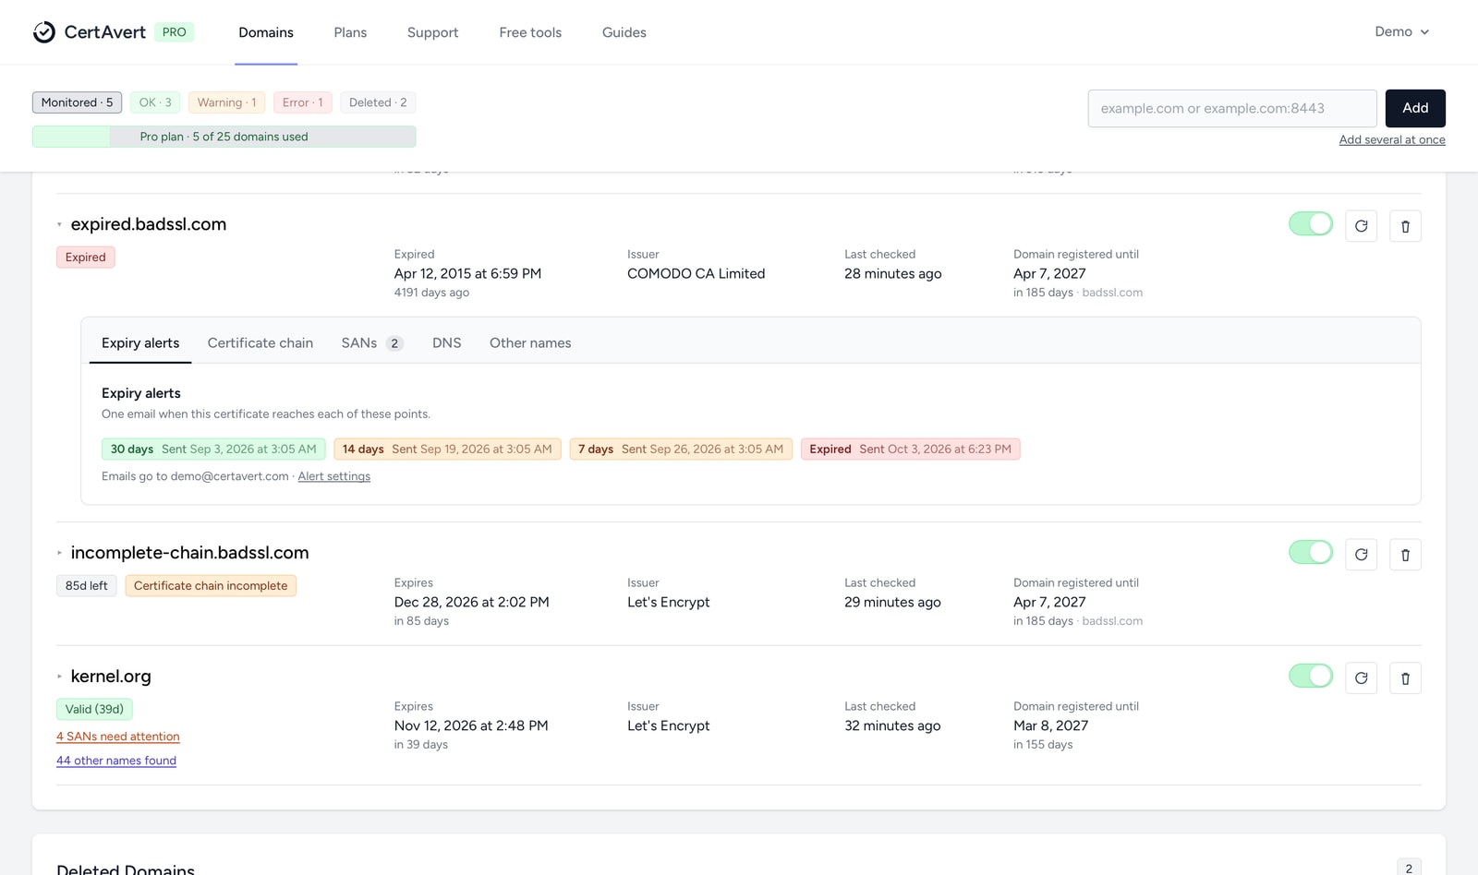Show Deleted · 2 domains filter
The image size is (1478, 875).
coord(378,102)
